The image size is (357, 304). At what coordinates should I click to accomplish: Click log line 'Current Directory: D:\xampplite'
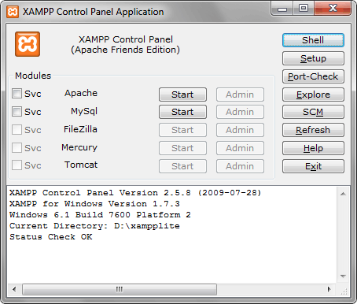tap(94, 226)
